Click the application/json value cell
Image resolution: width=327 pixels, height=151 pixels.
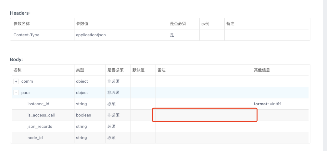click(x=91, y=35)
